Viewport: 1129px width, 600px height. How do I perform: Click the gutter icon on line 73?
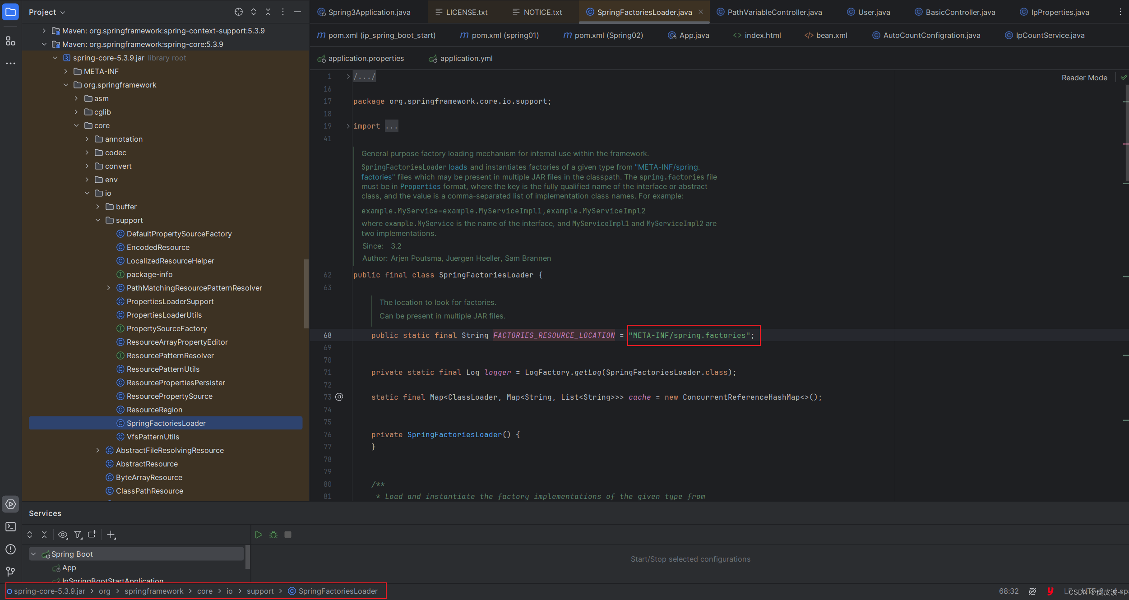[x=339, y=397]
